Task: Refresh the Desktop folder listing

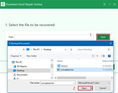Action: [71, 49]
